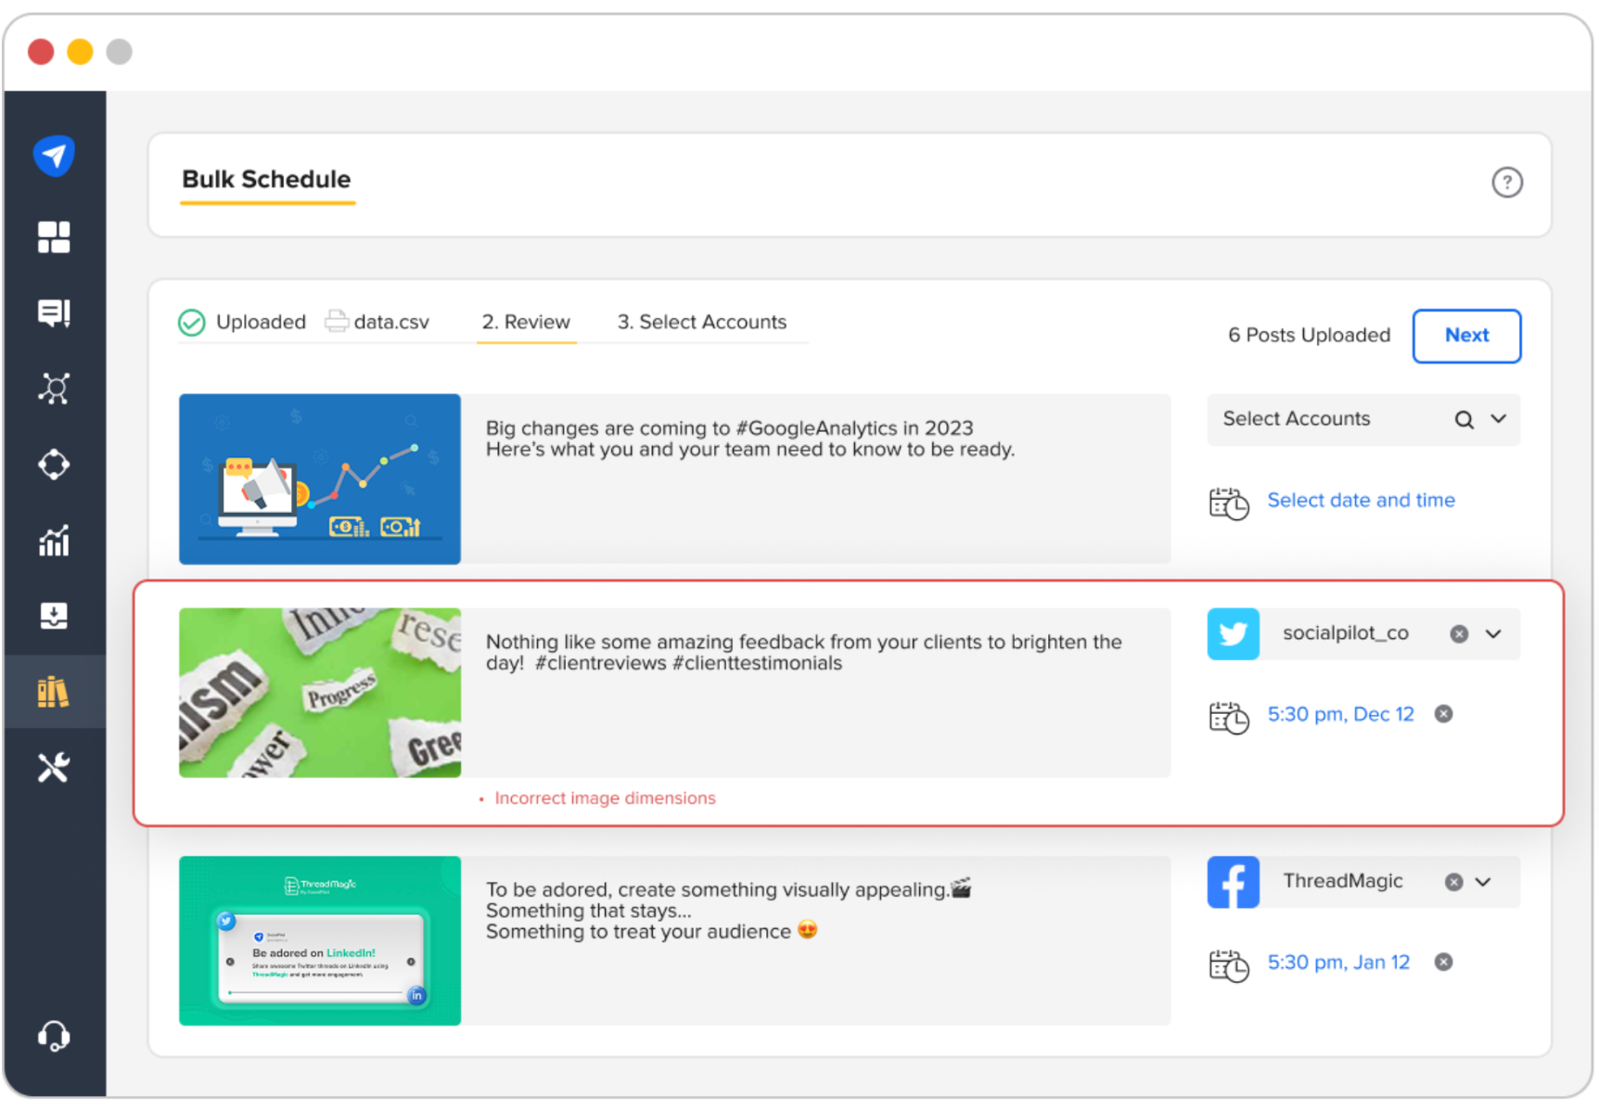1599x1109 pixels.
Task: Click the Select Accounts input field
Action: (x=1363, y=420)
